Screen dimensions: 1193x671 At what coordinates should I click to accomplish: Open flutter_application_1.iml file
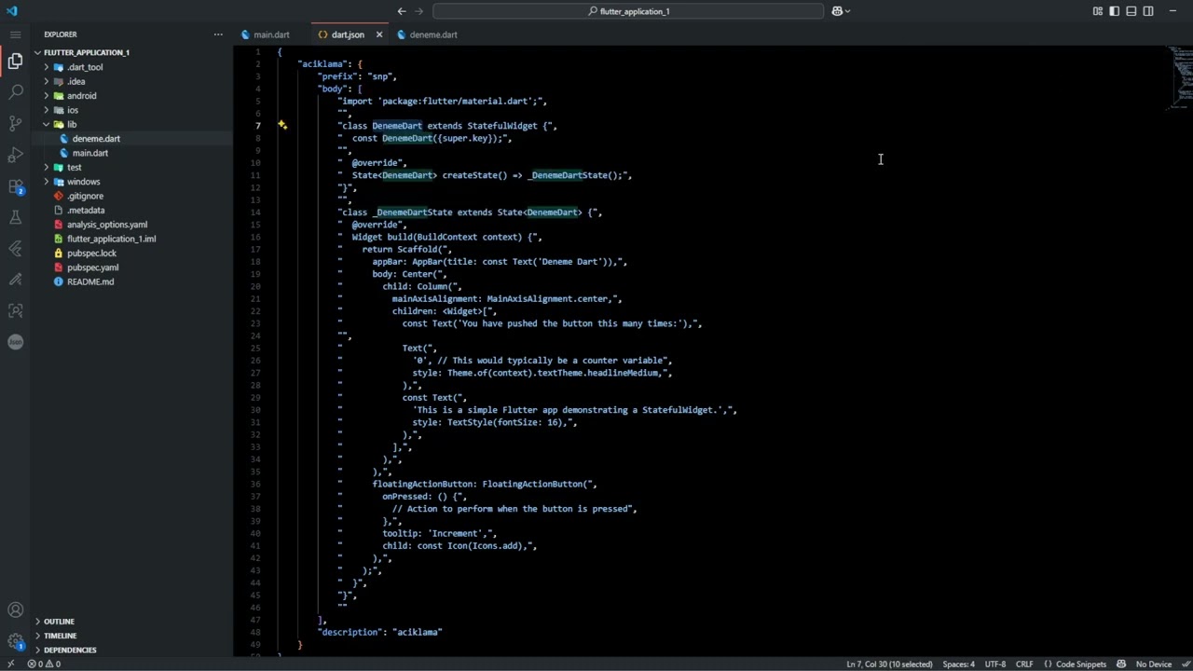click(111, 239)
